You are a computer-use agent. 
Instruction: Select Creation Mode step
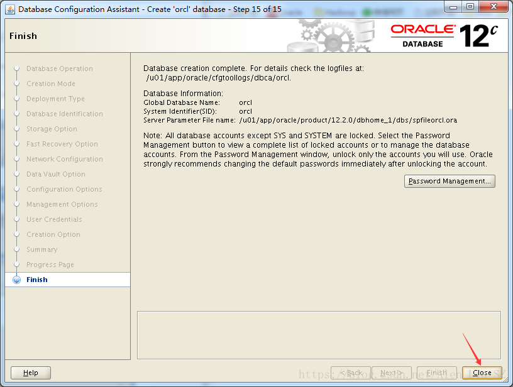(x=51, y=84)
